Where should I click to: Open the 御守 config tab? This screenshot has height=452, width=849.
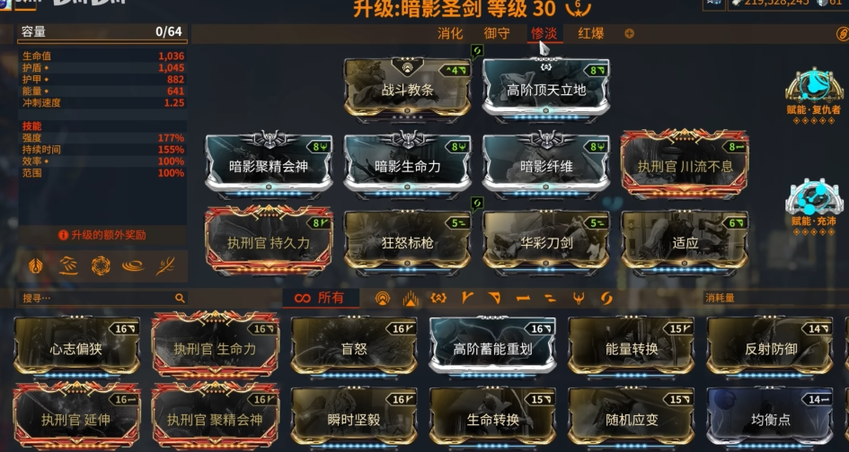coord(497,33)
